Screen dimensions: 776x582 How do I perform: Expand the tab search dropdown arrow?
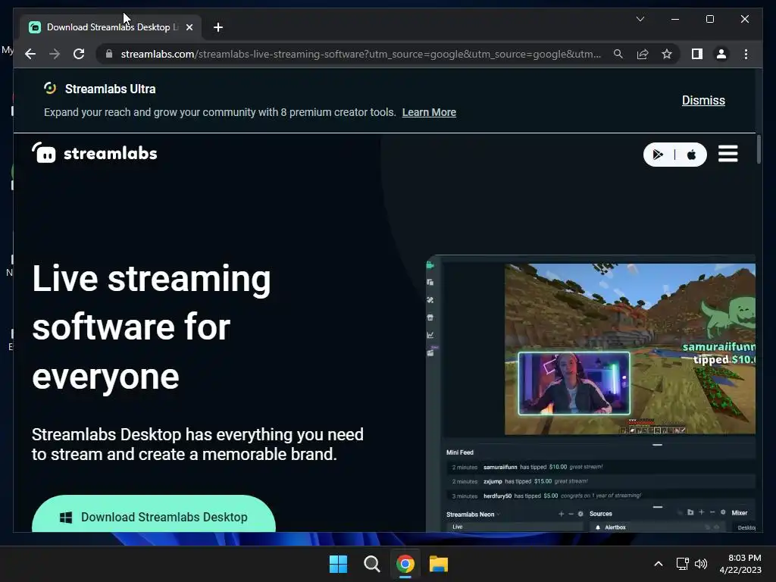click(640, 19)
